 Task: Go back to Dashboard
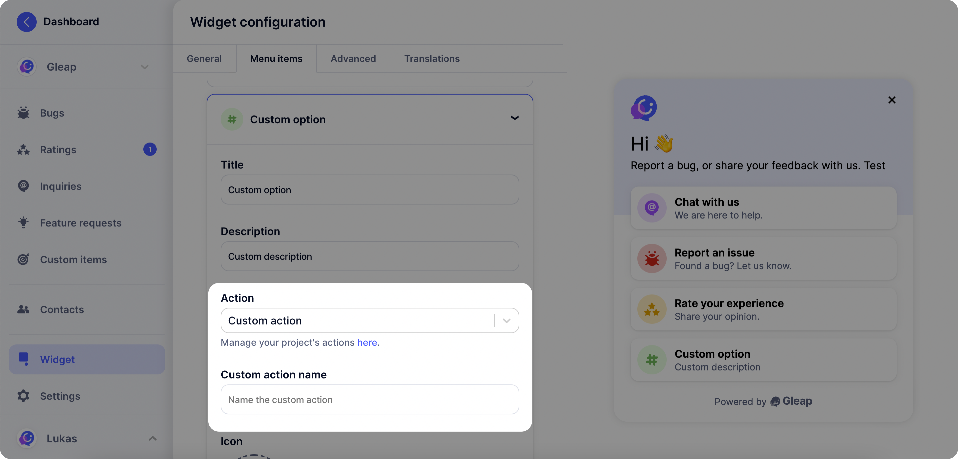click(26, 22)
